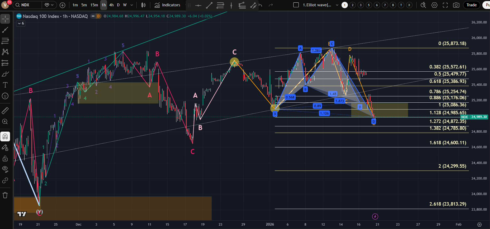490x229 pixels.
Task: Toggle Magnet mode
Action: coord(5,136)
